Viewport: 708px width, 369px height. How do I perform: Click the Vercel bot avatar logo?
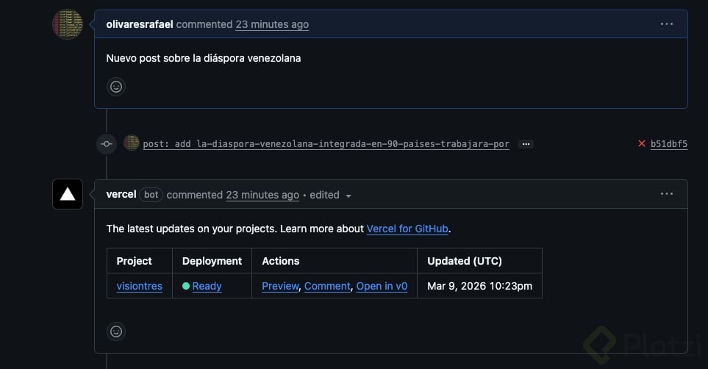click(x=68, y=194)
